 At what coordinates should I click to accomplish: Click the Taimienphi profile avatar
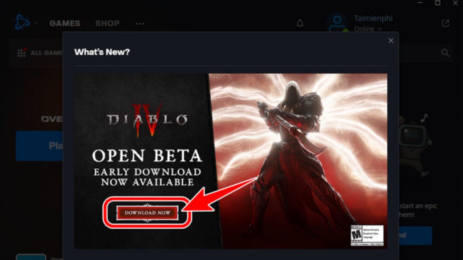(337, 22)
